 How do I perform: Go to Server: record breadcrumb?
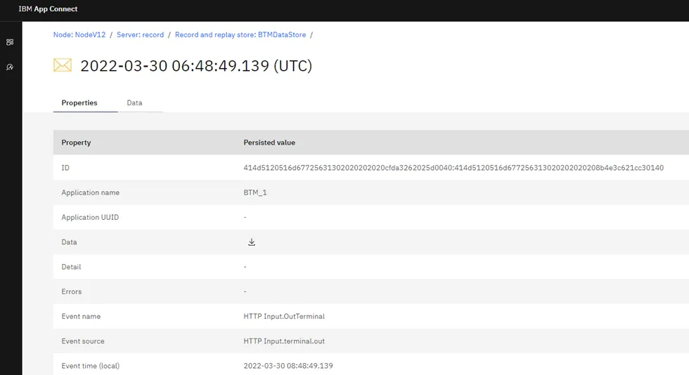pos(140,34)
